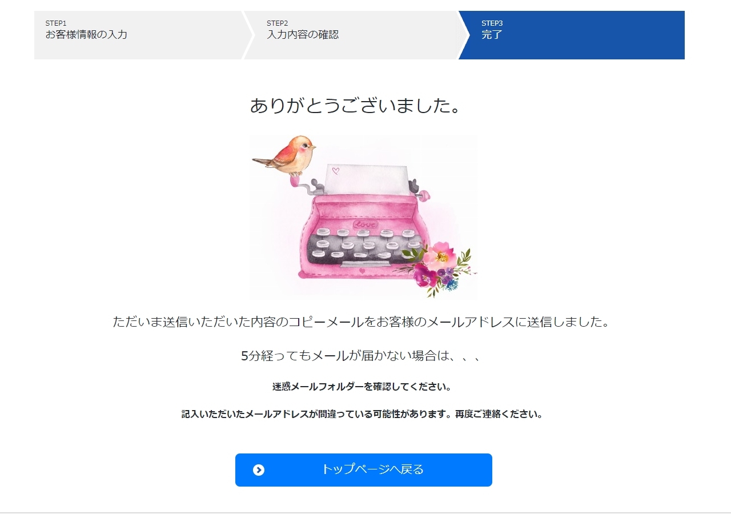Image resolution: width=731 pixels, height=514 pixels.
Task: Click the text about copy mail sent
Action: 361,322
